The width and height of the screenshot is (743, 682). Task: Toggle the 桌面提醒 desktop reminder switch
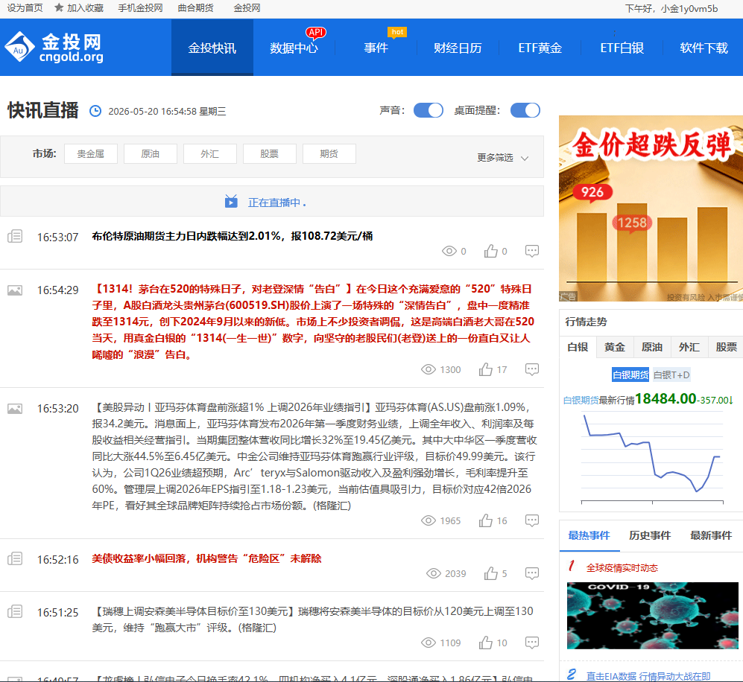click(525, 110)
